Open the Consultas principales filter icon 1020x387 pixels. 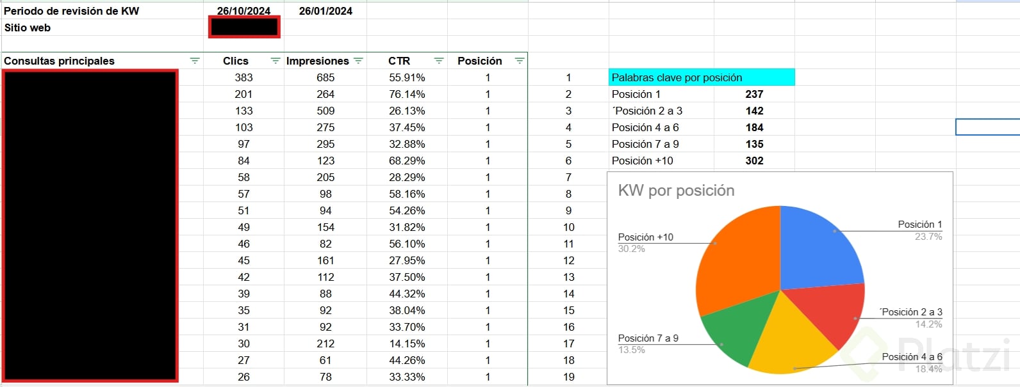pyautogui.click(x=195, y=61)
